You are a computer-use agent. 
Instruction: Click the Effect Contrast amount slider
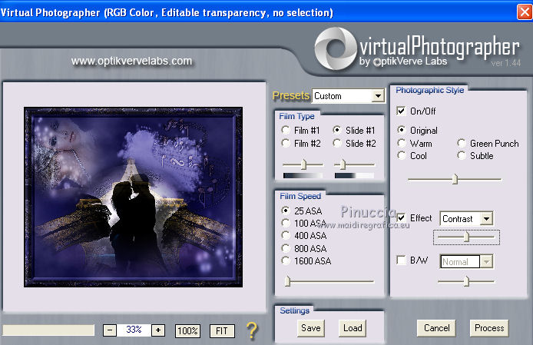click(466, 237)
